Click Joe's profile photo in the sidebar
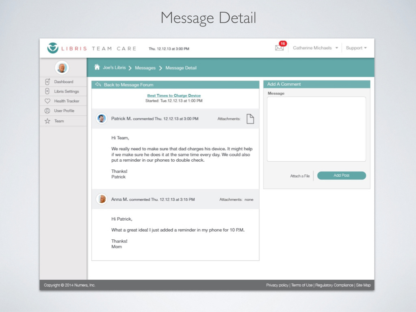The height and width of the screenshot is (312, 416). tap(62, 68)
